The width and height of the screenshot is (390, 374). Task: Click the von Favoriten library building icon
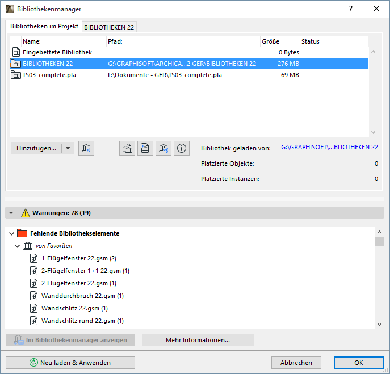click(28, 246)
